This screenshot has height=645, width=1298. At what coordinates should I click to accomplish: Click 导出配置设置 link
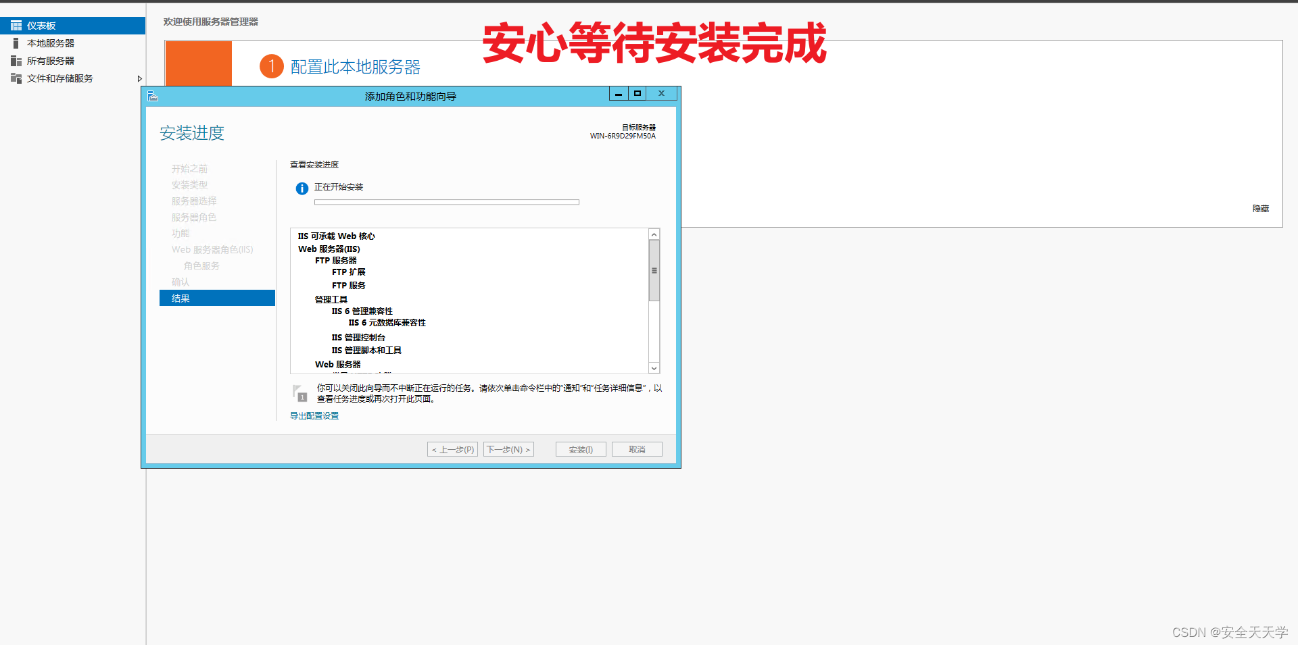point(314,416)
